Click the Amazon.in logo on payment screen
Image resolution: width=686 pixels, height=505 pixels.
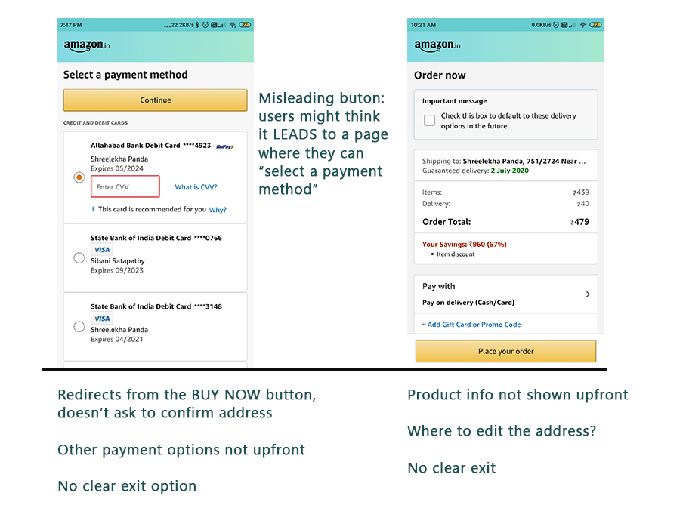pyautogui.click(x=87, y=45)
